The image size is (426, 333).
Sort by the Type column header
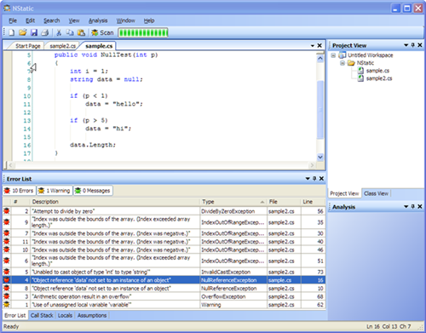(233, 202)
